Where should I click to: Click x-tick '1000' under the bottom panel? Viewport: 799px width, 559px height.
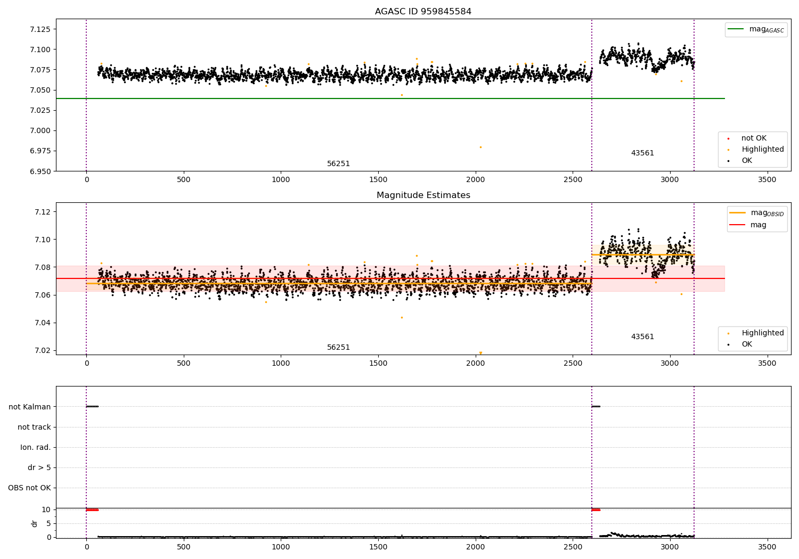pyautogui.click(x=281, y=547)
